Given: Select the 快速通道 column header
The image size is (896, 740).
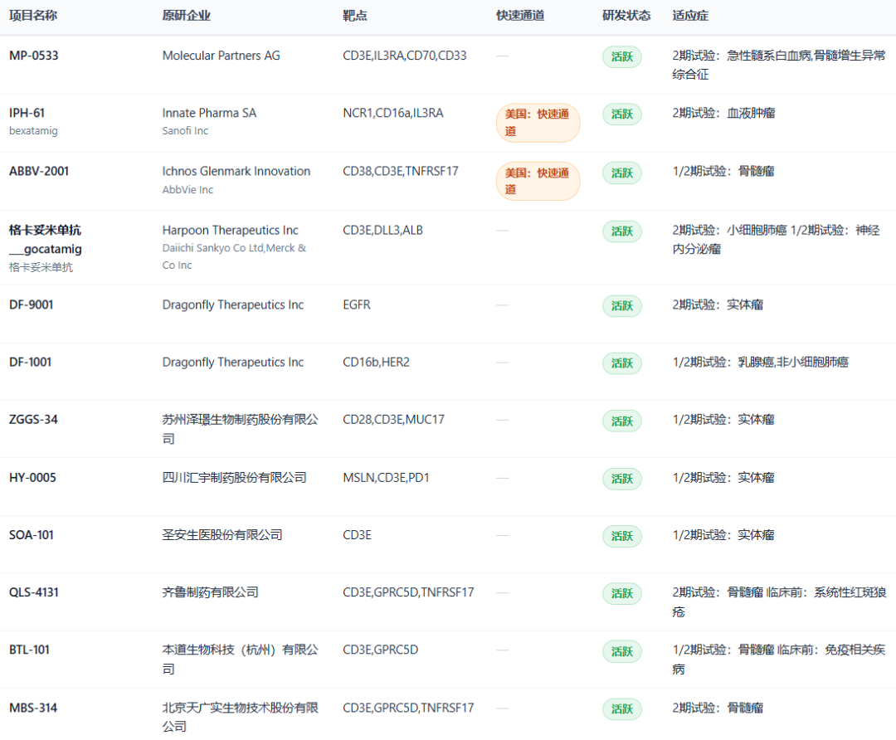Looking at the screenshot, I should pyautogui.click(x=520, y=16).
